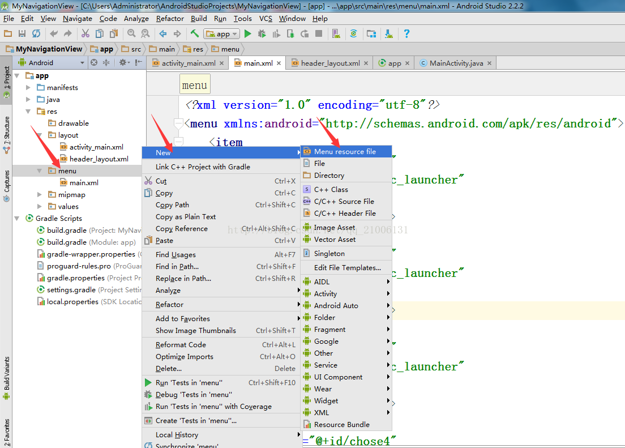Click the Save All toolbar icon
The width and height of the screenshot is (625, 448).
click(22, 34)
